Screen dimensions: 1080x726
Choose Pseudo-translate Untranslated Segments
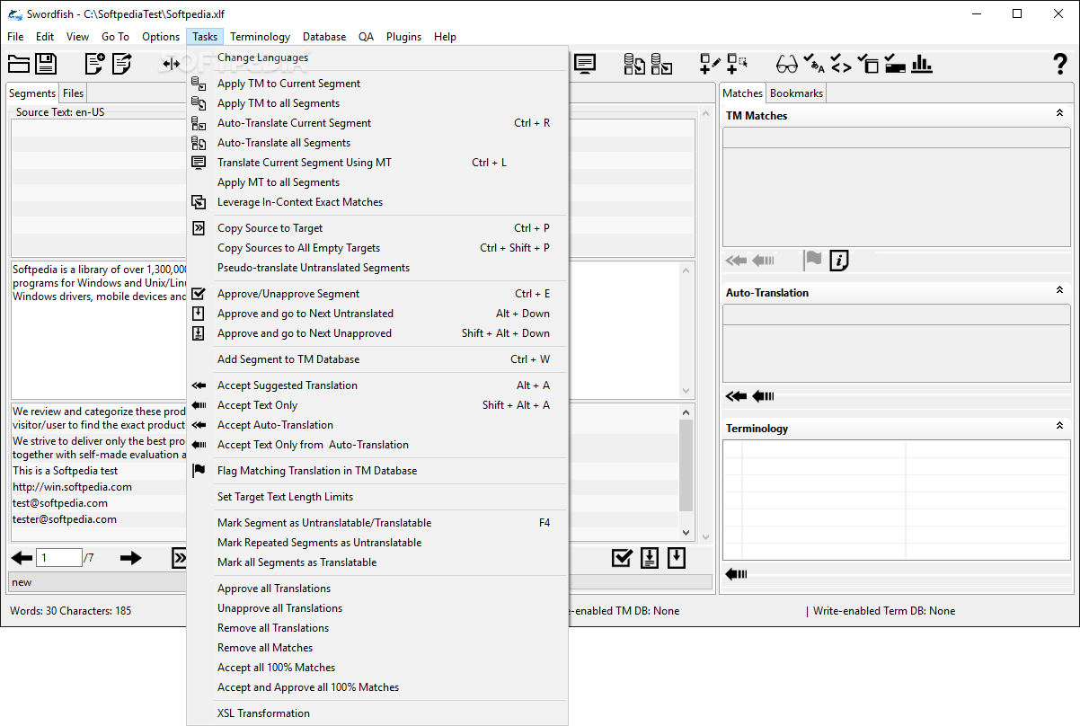(x=377, y=268)
